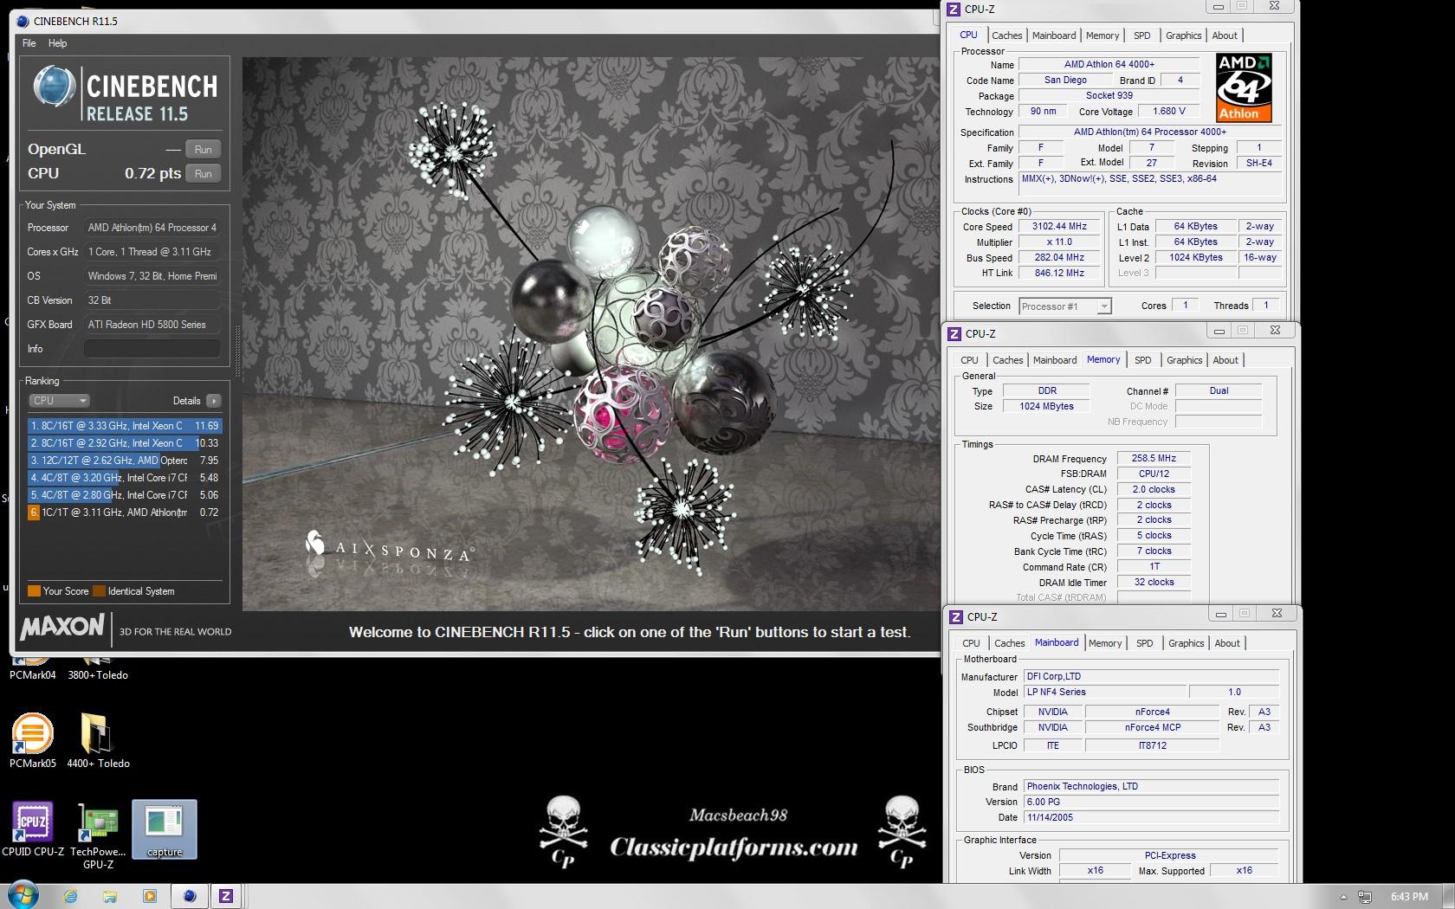Open PCMark05 desktop shortcut

pyautogui.click(x=33, y=739)
